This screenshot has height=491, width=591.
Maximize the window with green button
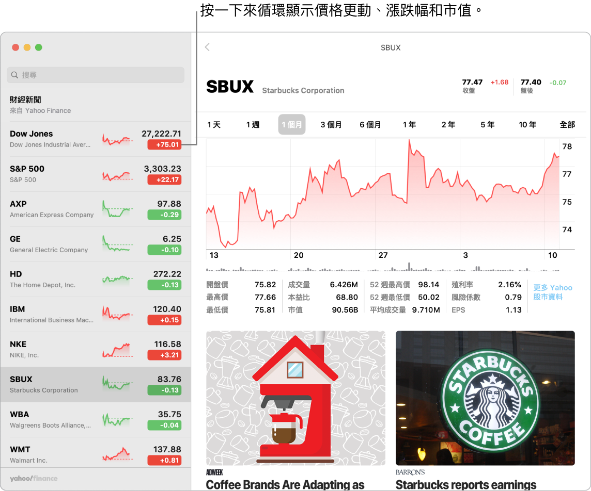click(x=38, y=47)
